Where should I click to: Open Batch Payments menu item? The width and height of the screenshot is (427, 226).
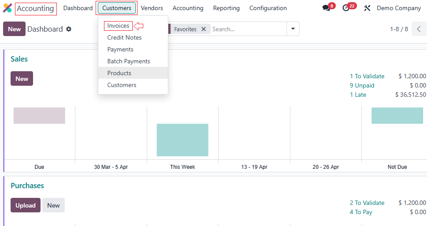(x=129, y=62)
